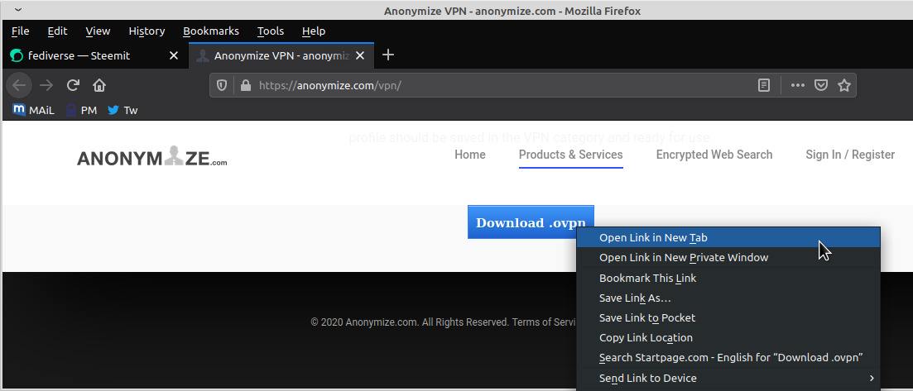Select Copy Link Location
This screenshot has width=913, height=391.
(728, 337)
